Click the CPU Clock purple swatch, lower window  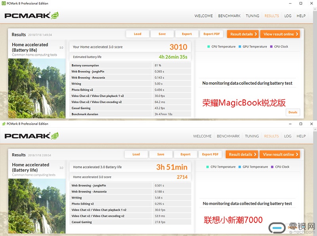click(x=272, y=167)
